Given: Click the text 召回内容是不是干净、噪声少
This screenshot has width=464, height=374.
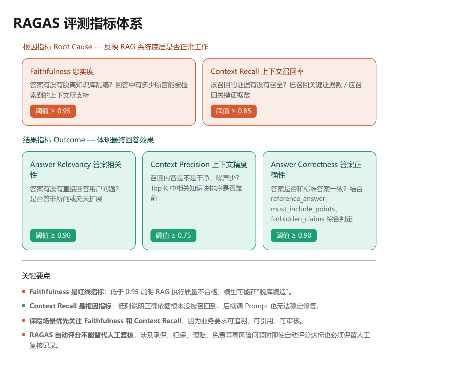Looking at the screenshot, I should (195, 178).
